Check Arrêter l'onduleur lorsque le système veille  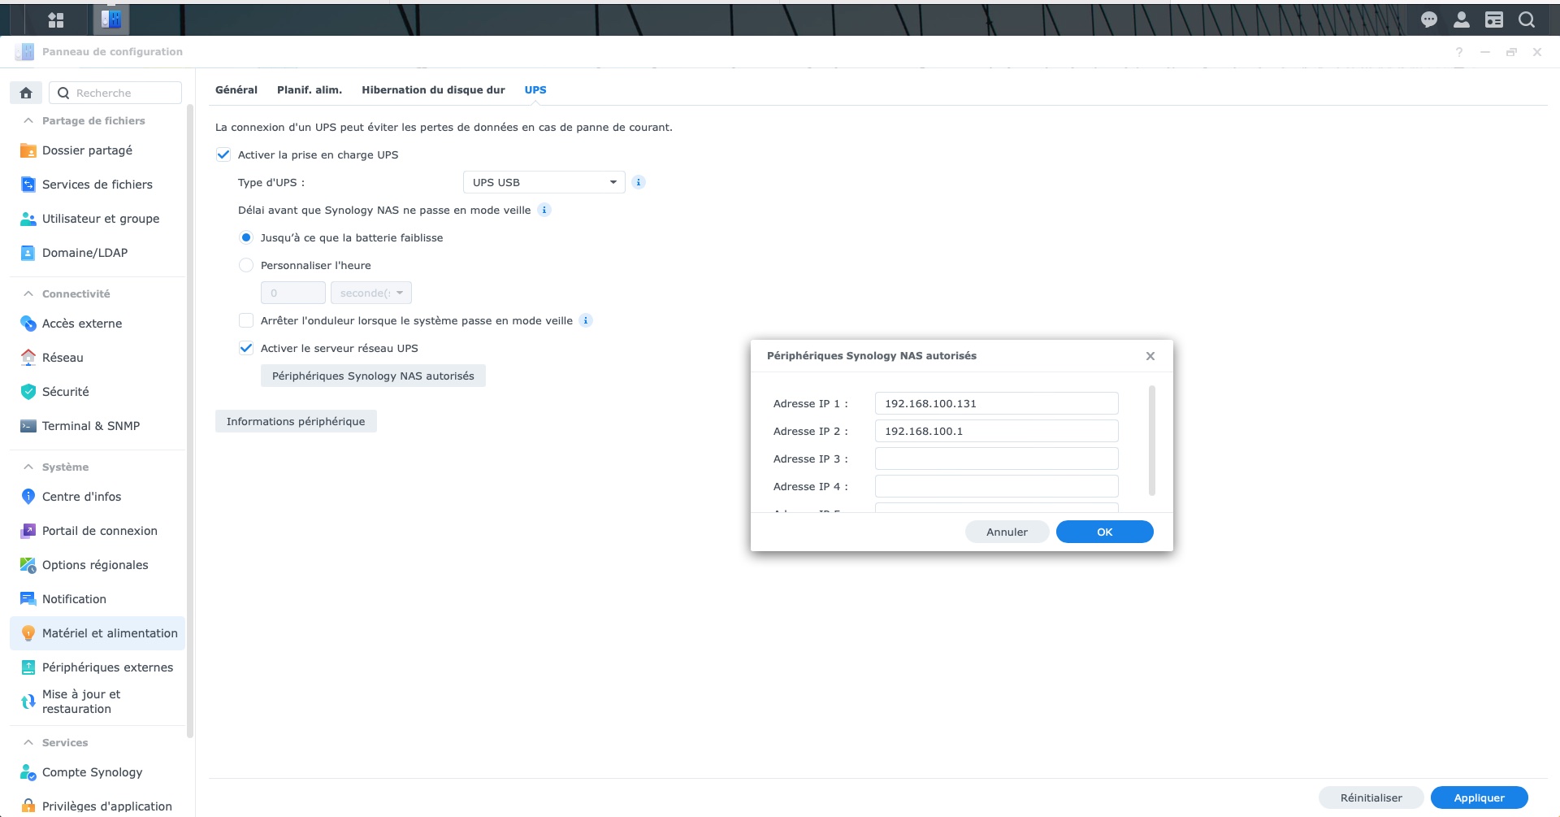point(246,320)
